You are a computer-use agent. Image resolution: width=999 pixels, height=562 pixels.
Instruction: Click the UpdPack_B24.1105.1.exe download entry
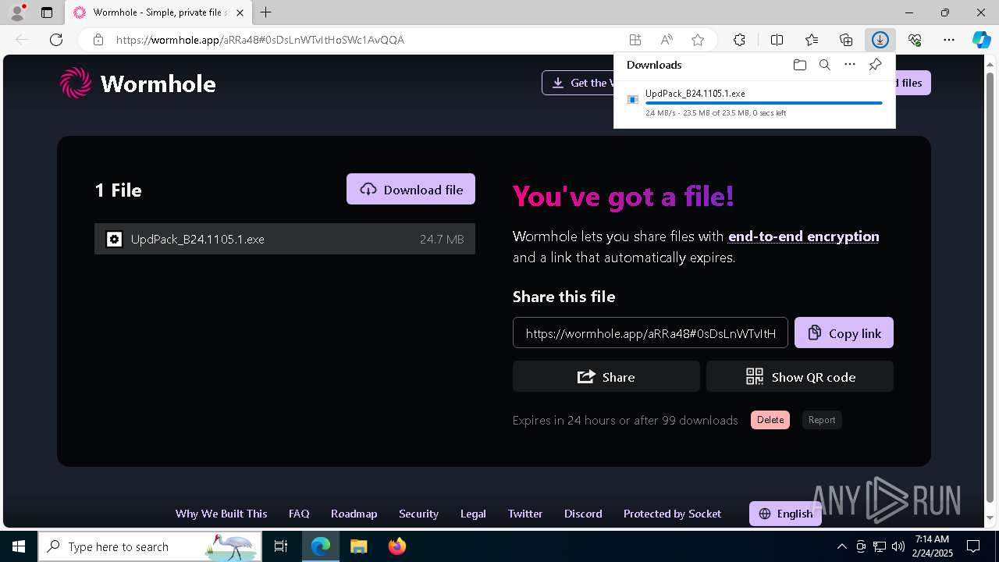tap(754, 103)
